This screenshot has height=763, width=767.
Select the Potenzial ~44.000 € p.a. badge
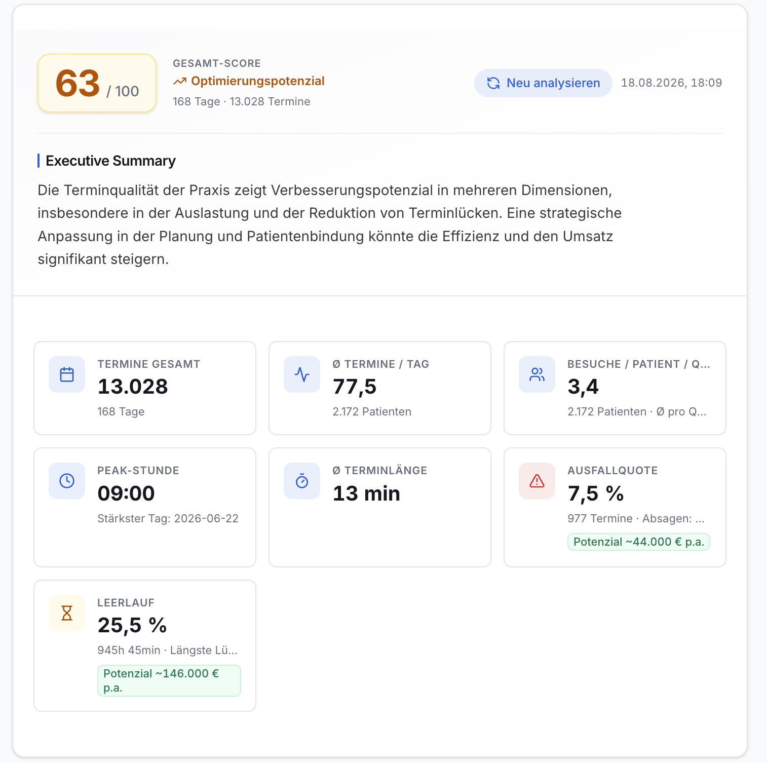click(x=639, y=542)
